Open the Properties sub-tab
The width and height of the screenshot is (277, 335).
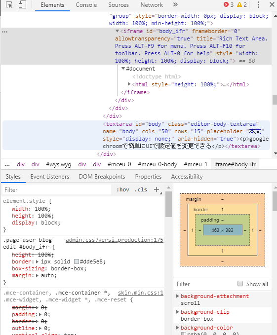[x=148, y=177]
